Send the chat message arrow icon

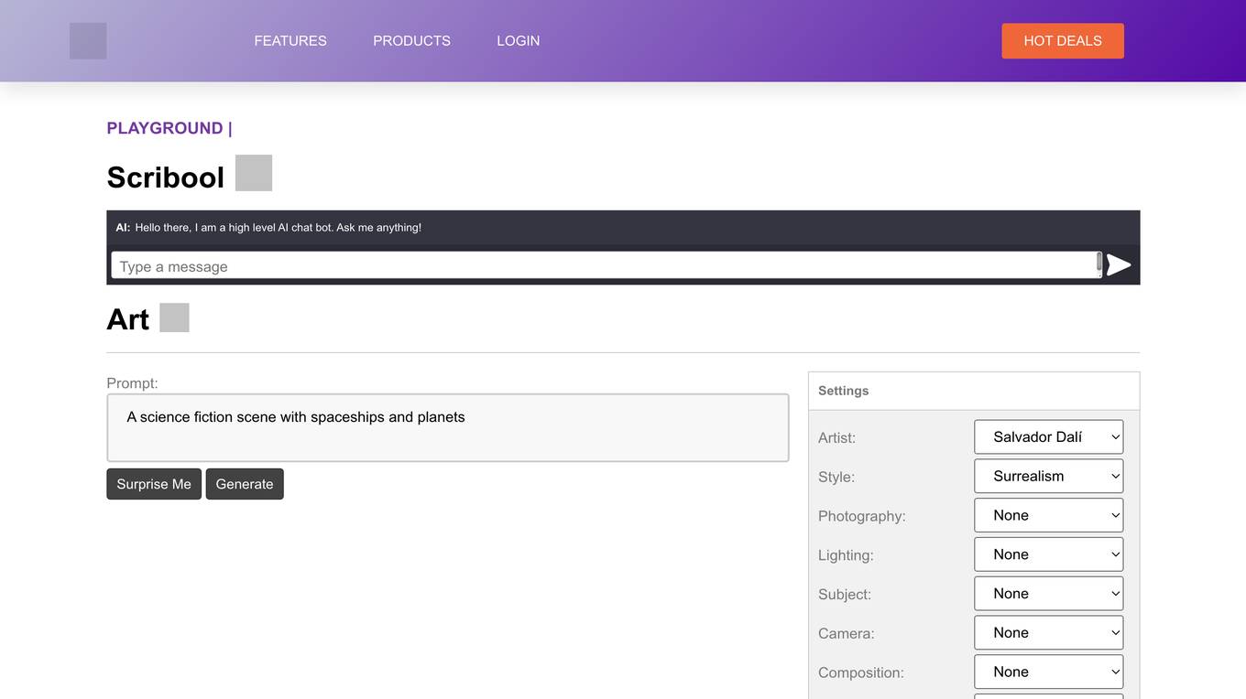[x=1119, y=265]
